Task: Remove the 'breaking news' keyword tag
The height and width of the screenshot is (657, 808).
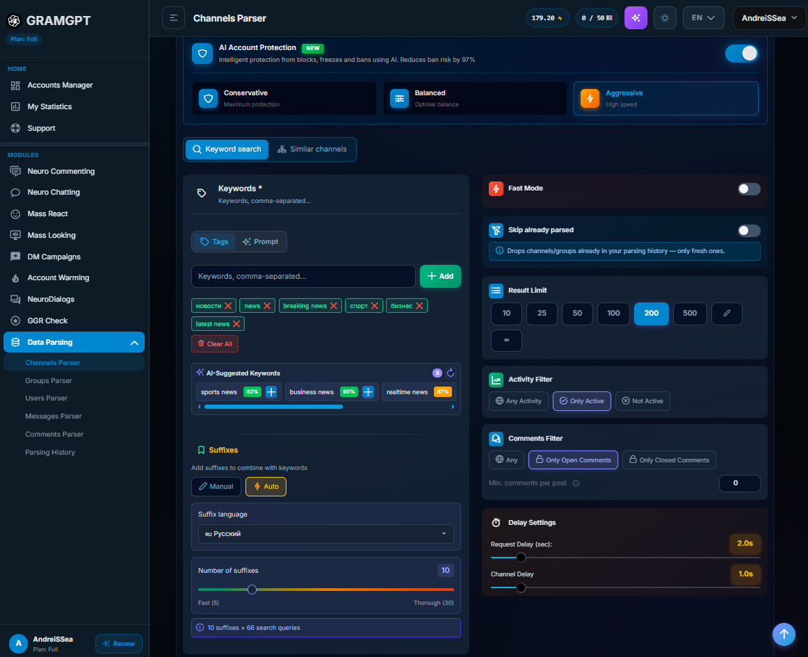Action: click(x=333, y=306)
